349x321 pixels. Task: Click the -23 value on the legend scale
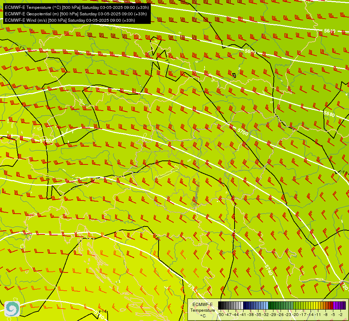[288, 315]
